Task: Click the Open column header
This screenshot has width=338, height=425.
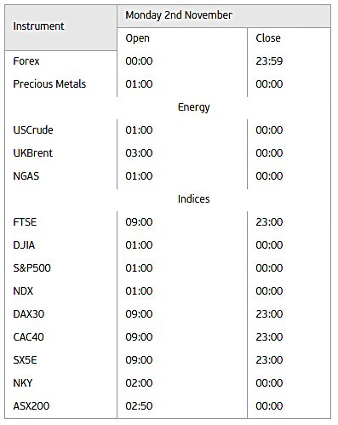Action: point(137,38)
